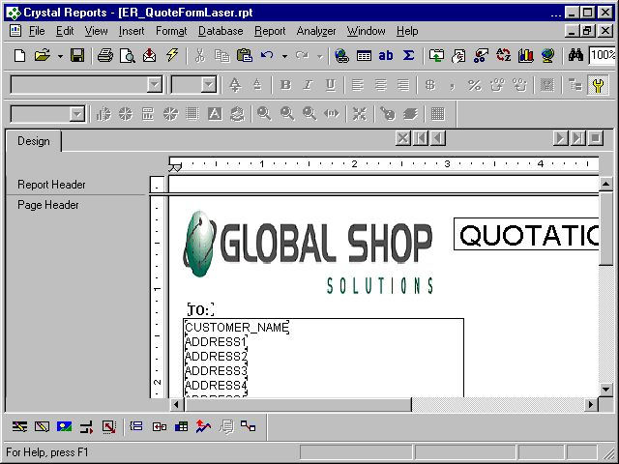
Task: Click the New report icon
Action: (19, 56)
